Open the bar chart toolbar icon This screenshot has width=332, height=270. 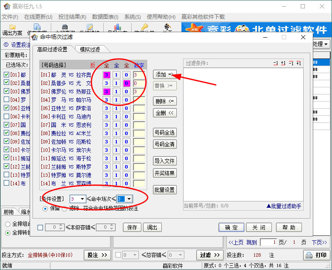coord(118,27)
